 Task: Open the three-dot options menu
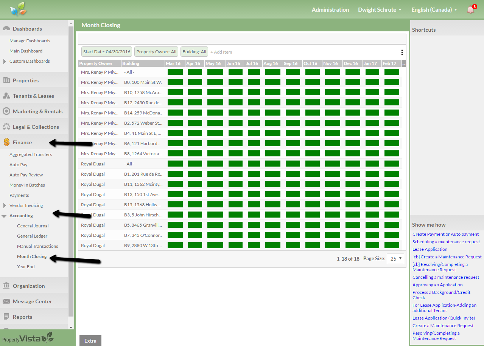click(x=402, y=52)
